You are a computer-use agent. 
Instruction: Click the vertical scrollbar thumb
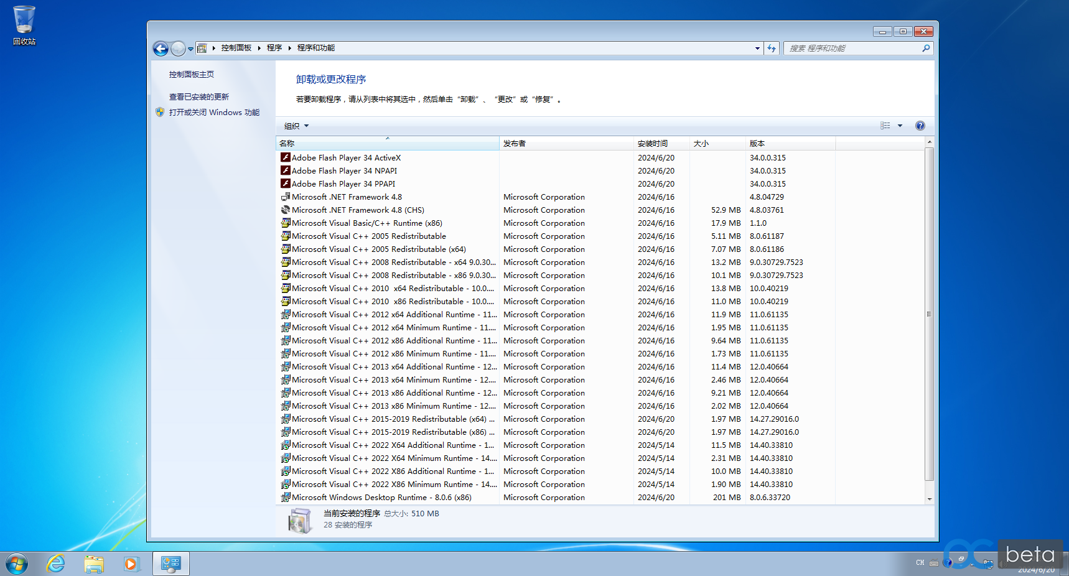tap(929, 314)
